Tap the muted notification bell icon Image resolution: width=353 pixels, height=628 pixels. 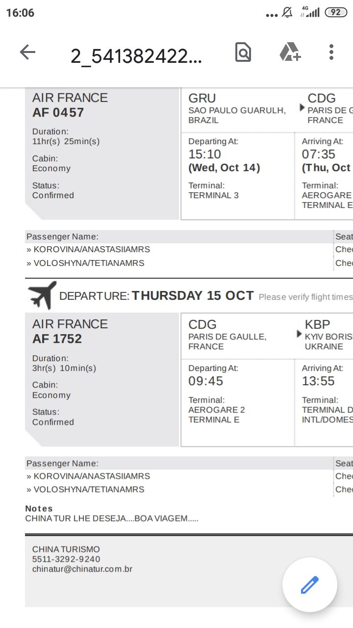tap(287, 13)
